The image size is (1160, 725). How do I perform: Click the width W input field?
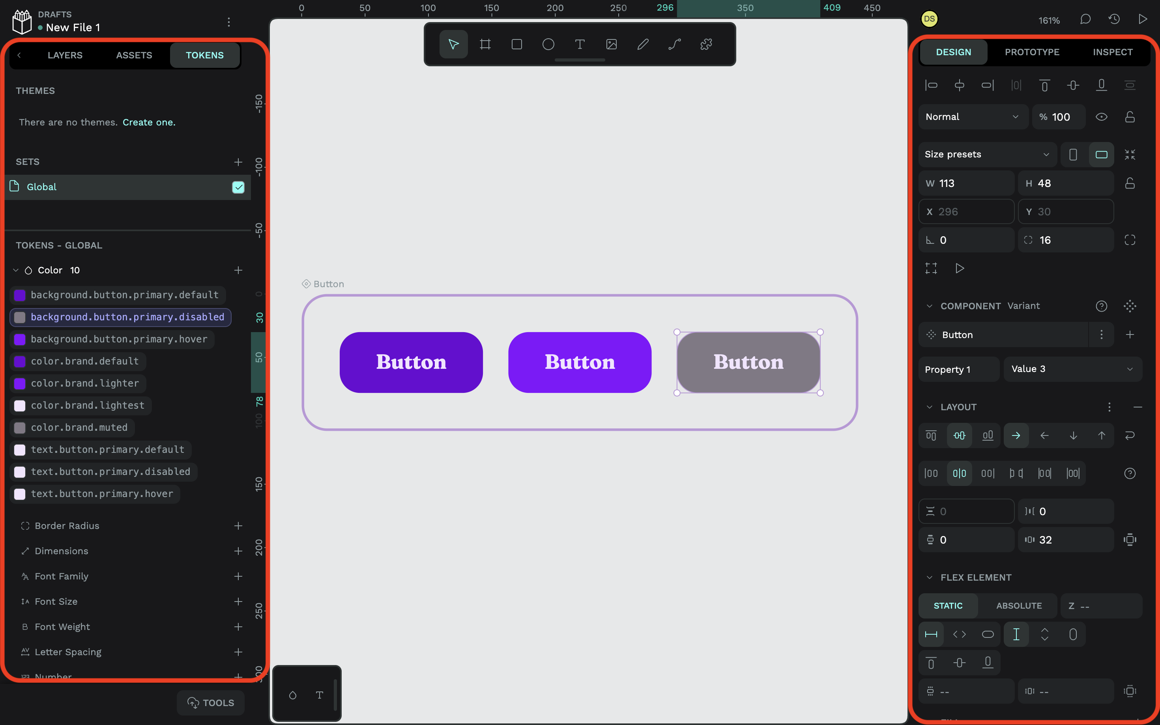966,183
